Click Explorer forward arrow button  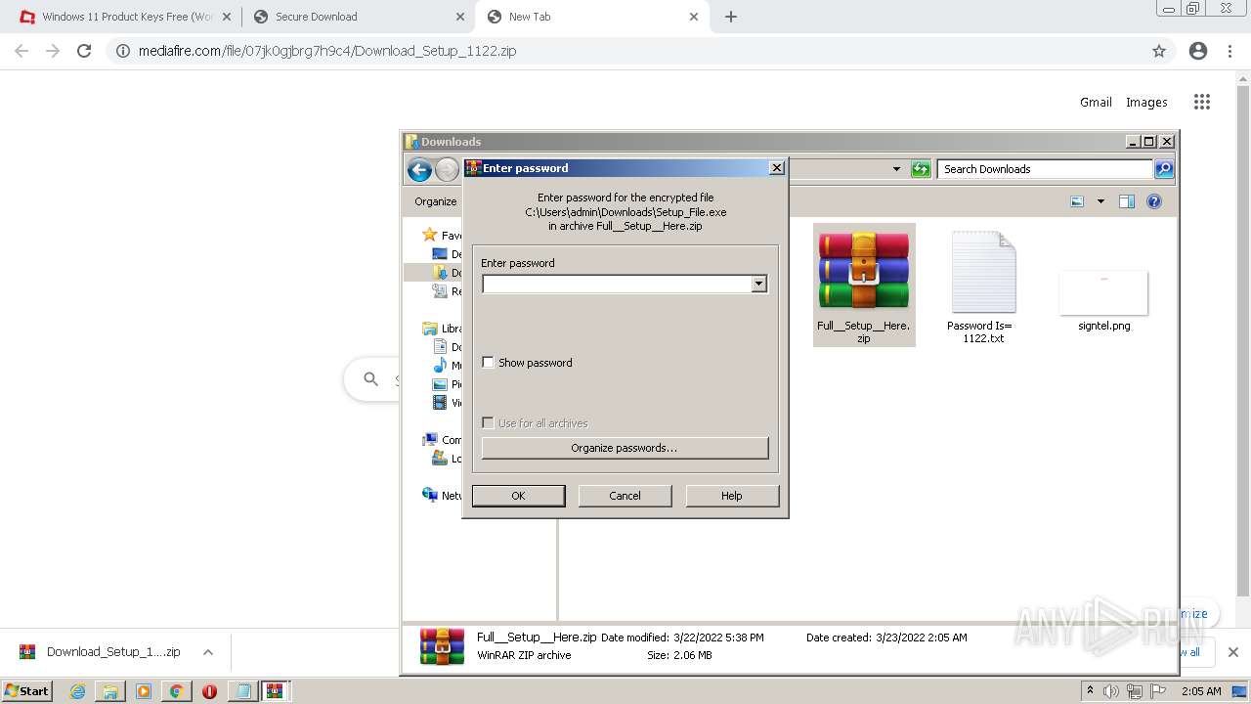click(447, 170)
